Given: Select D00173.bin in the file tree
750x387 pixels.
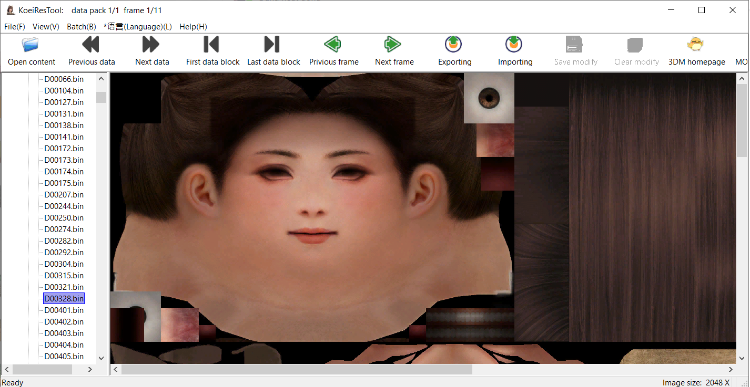Looking at the screenshot, I should [64, 160].
